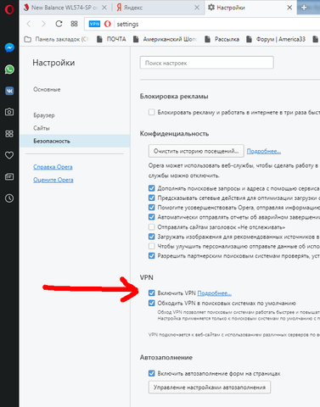This screenshot has width=320, height=407.
Task: Reload the settings page
Action: click(x=59, y=24)
